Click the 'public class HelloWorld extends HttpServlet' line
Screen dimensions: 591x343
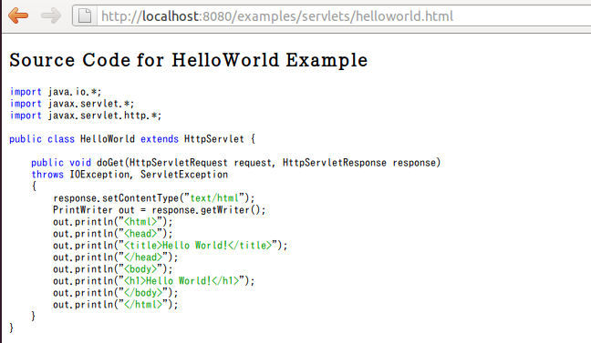coord(132,139)
